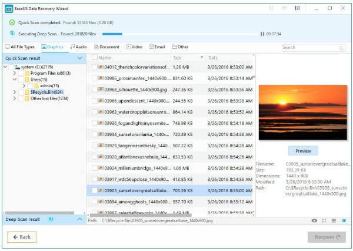The image size is (353, 251).
Task: Expand the Other lost files(1234) folder
Action: pos(14,98)
